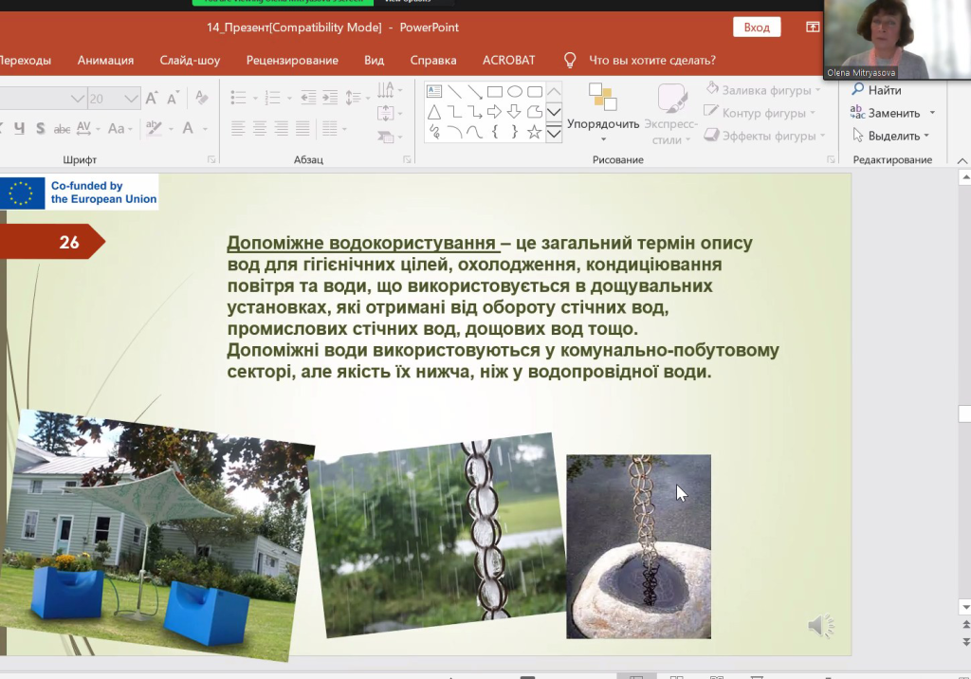Switch to the Слайд-шоу tab
Image resolution: width=971 pixels, height=679 pixels.
tap(190, 61)
